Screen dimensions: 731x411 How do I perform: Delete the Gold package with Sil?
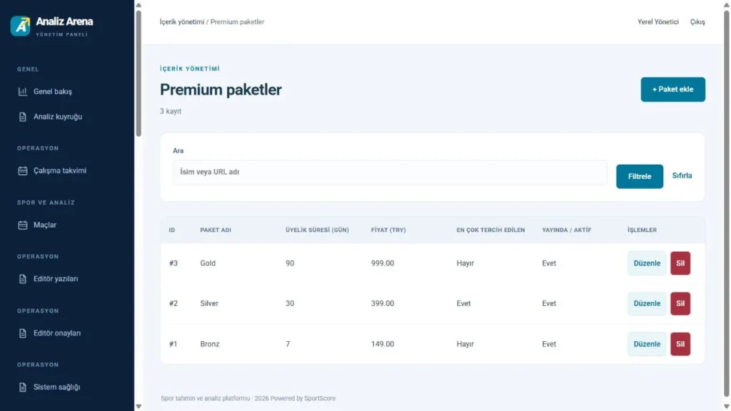(x=680, y=263)
